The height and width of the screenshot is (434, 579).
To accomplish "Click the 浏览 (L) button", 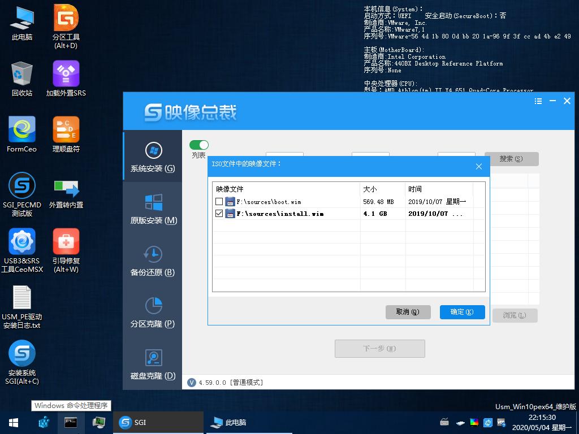I will [x=515, y=315].
